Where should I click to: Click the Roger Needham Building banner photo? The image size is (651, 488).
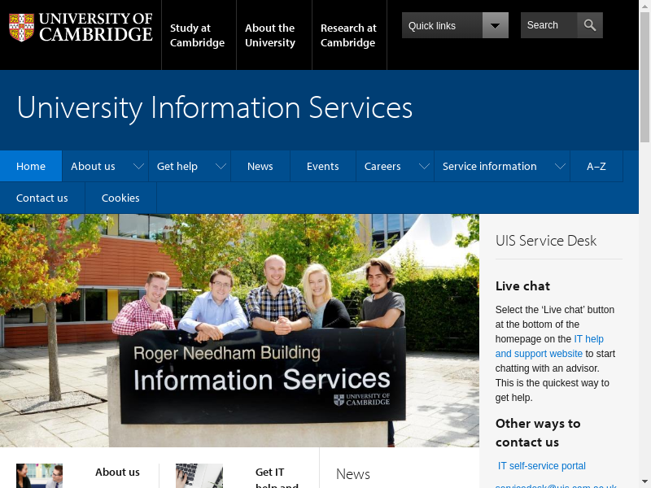239,330
